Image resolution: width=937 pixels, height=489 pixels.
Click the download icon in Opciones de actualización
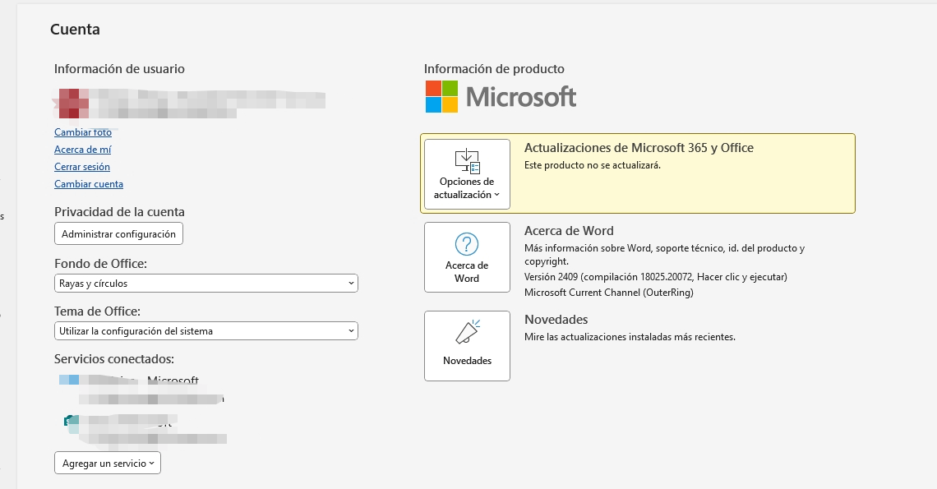[x=468, y=161]
